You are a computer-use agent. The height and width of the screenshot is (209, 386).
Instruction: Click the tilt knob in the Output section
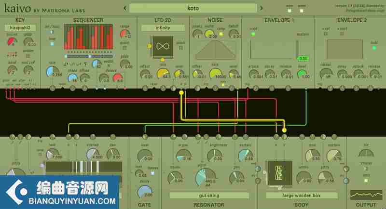click(366, 153)
